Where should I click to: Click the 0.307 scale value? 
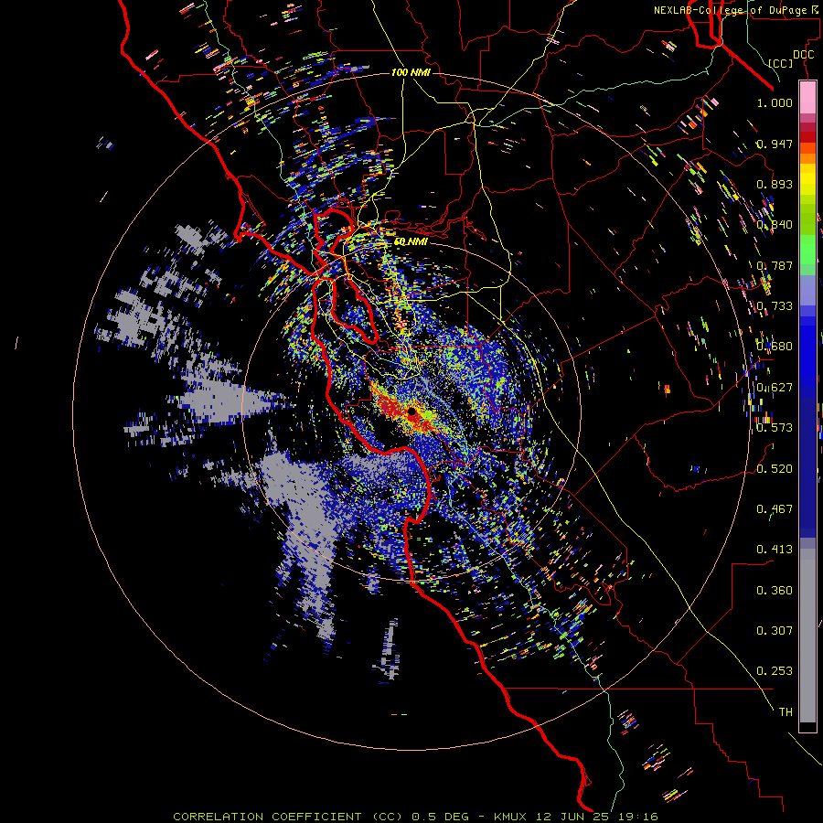775,631
